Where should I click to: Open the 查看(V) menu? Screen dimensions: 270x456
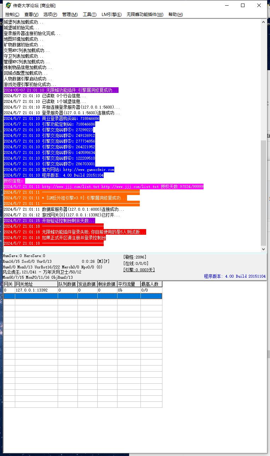31,15
